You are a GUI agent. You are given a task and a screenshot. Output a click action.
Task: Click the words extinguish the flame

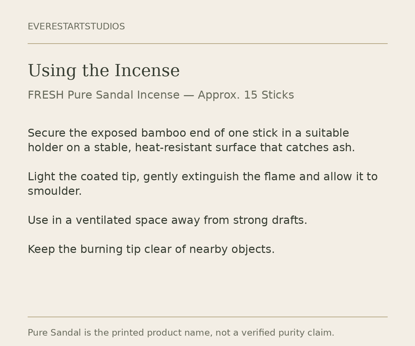tap(239, 177)
